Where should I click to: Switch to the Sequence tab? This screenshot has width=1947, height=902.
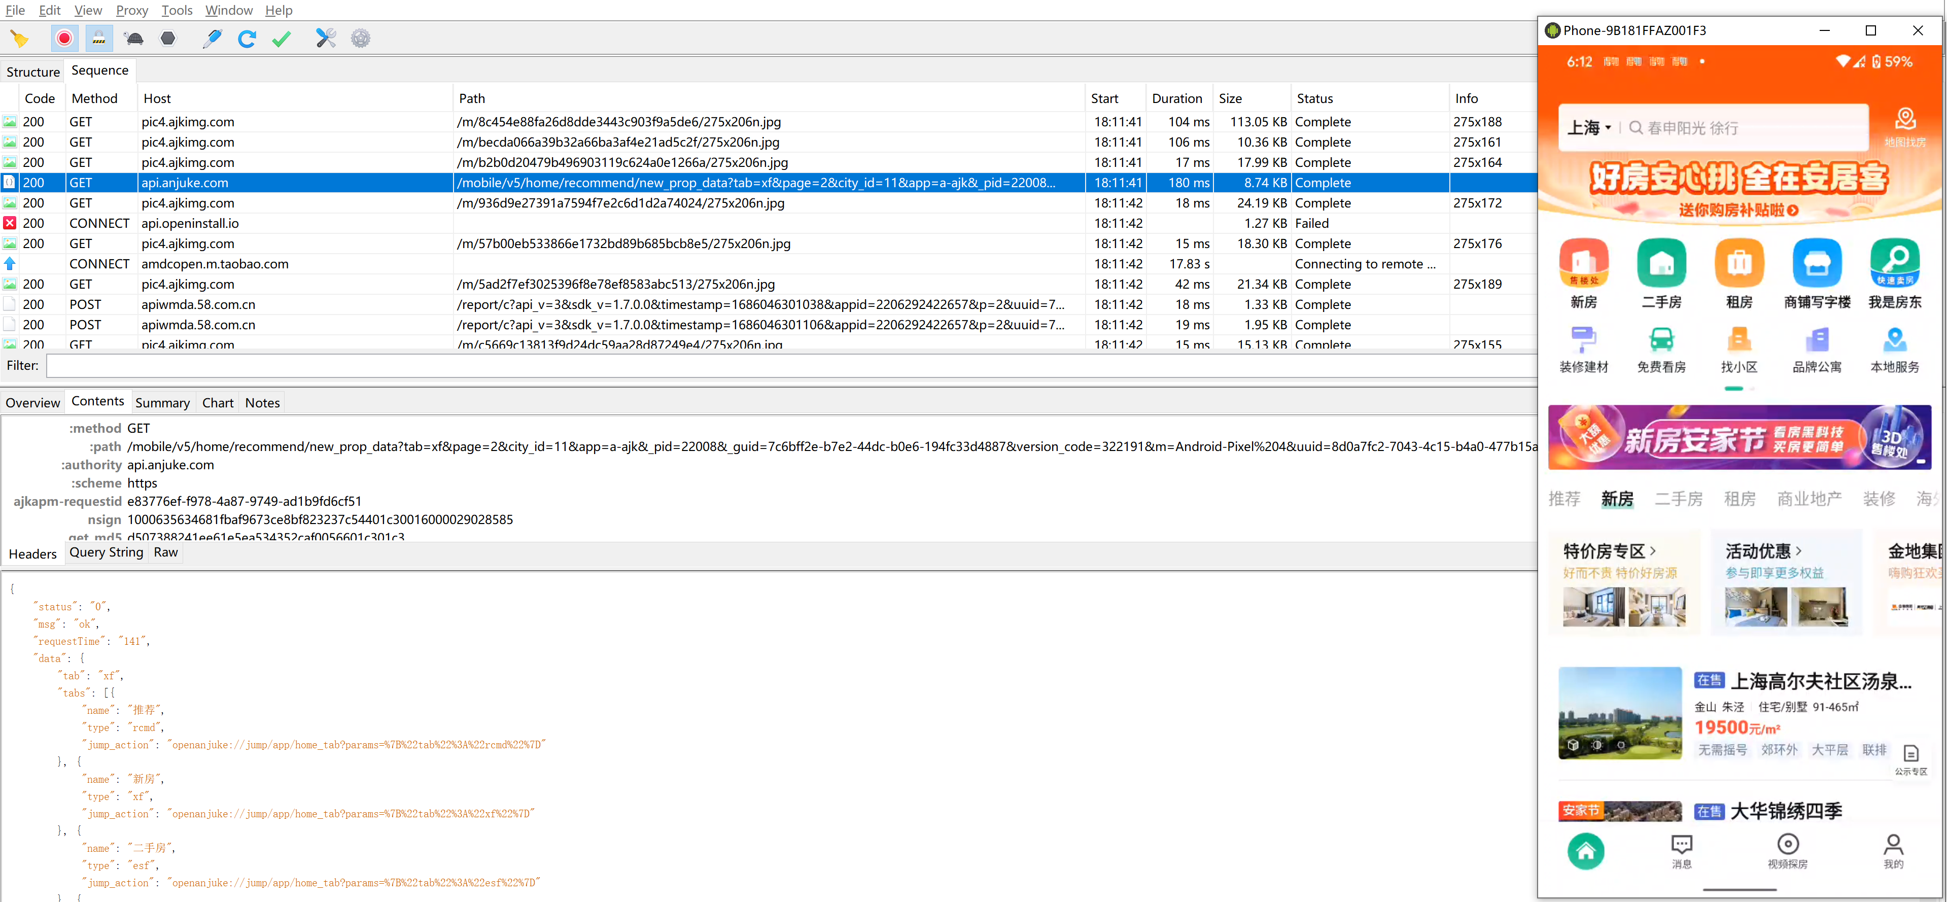tap(100, 71)
